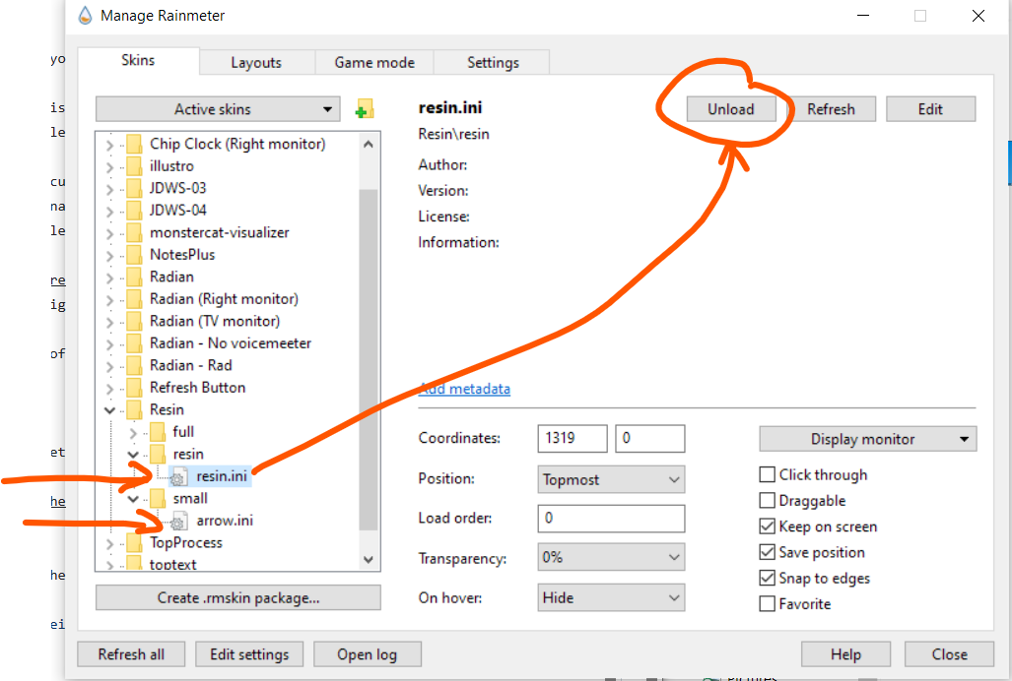Collapse the resin subfolder chevron
This screenshot has width=1012, height=681.
click(133, 455)
